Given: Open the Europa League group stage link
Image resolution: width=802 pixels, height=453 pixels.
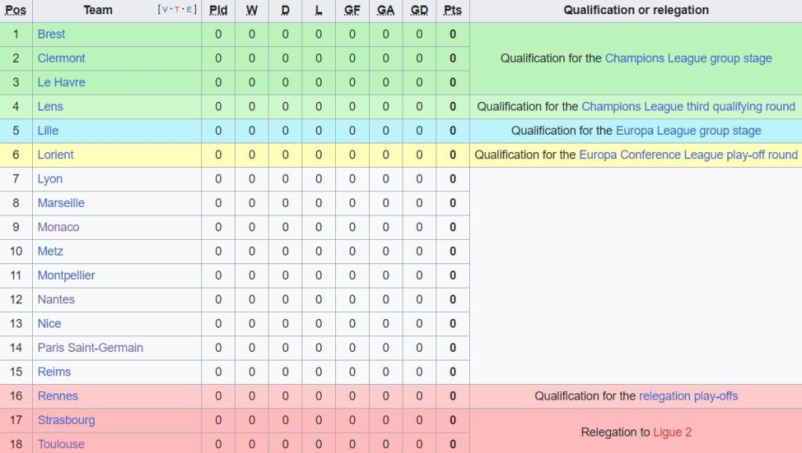Looking at the screenshot, I should (x=688, y=130).
